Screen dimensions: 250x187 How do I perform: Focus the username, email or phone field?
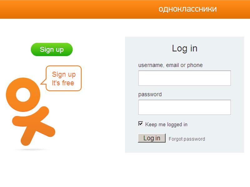[x=184, y=78]
